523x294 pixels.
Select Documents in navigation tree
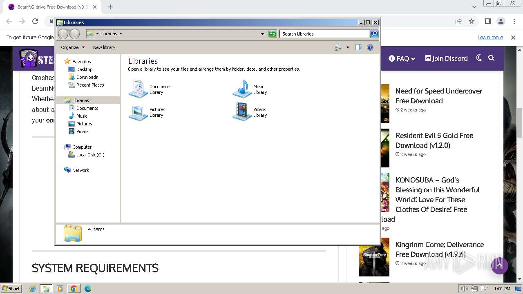(x=87, y=108)
